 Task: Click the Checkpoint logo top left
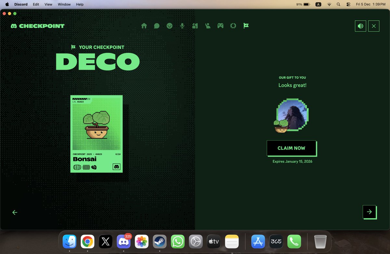[x=38, y=26]
